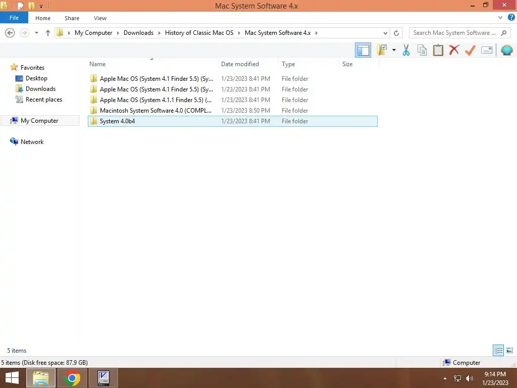Open Desktop in the navigation pane
This screenshot has height=388, width=517.
click(x=36, y=78)
